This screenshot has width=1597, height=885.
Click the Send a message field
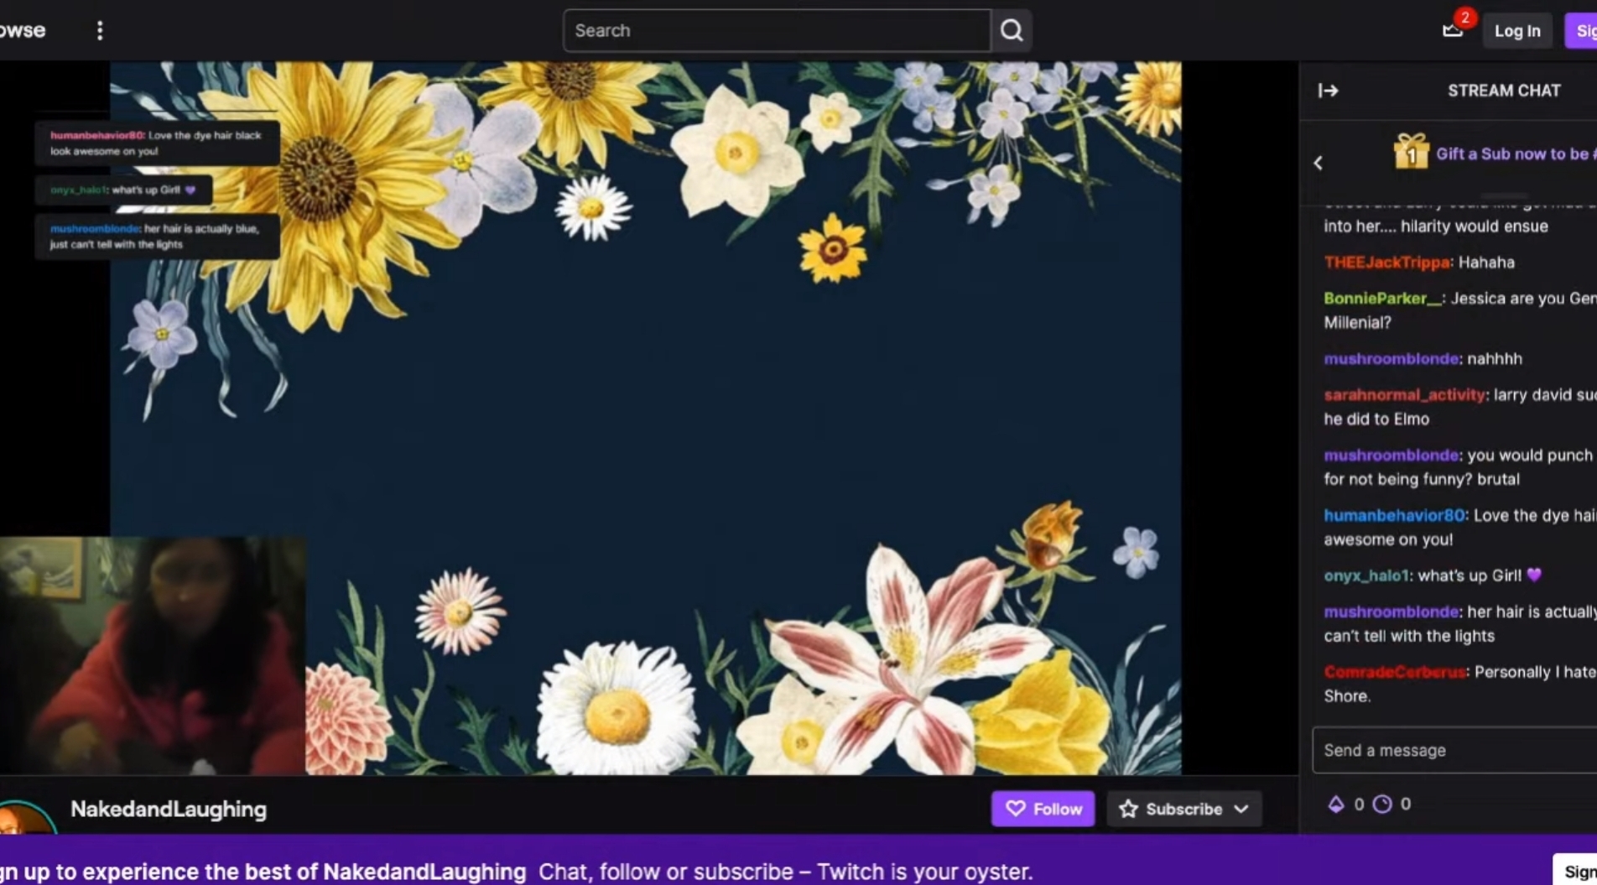point(1454,750)
